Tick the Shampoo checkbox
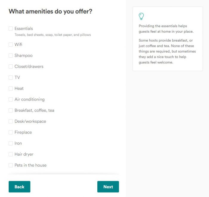This screenshot has height=197, width=209. coord(11,55)
